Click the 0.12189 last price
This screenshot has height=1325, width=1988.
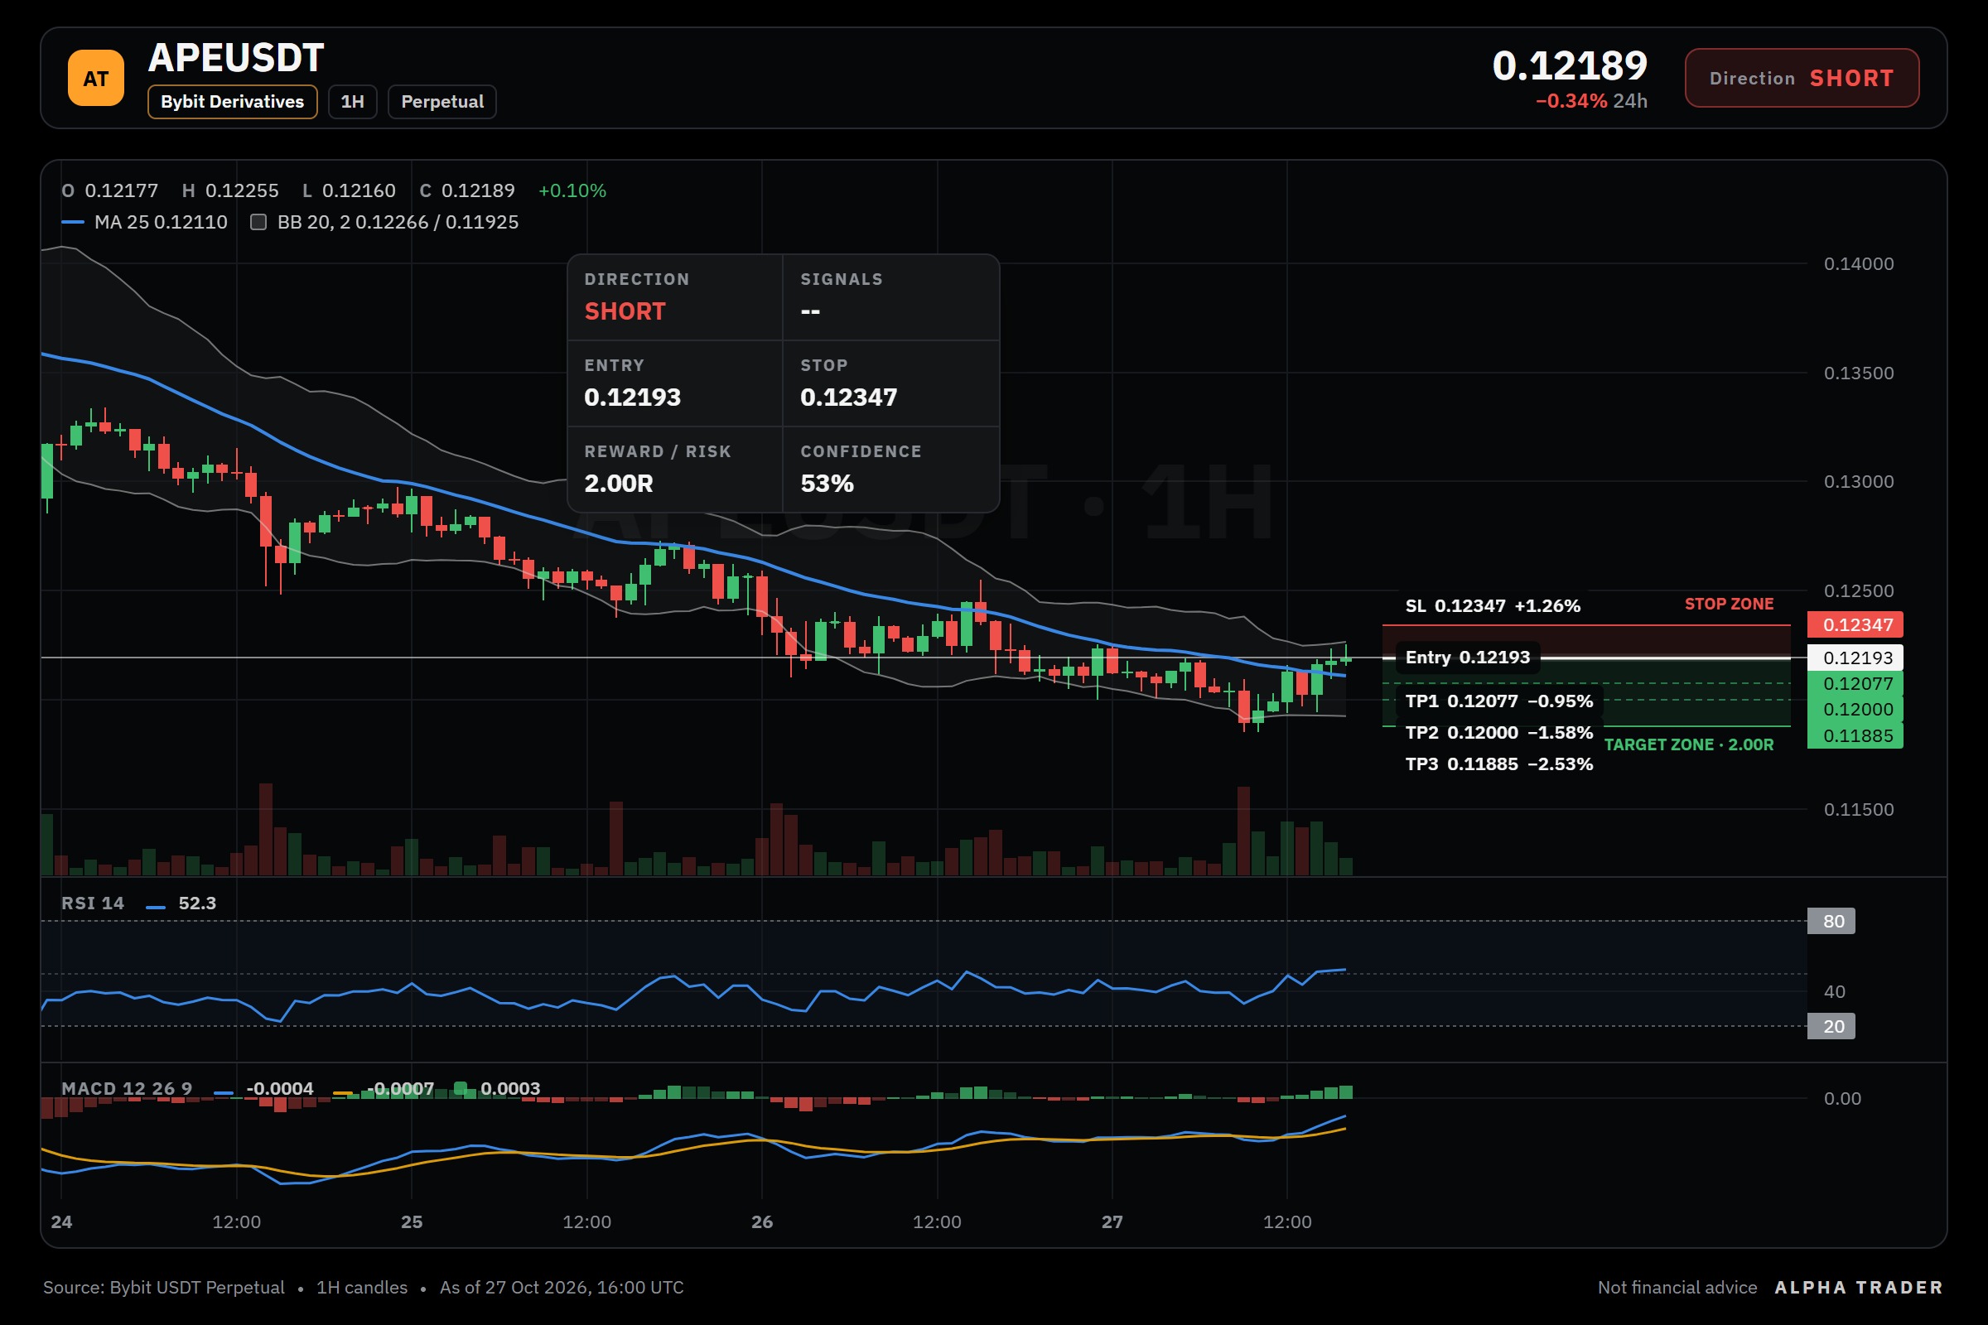click(1570, 66)
